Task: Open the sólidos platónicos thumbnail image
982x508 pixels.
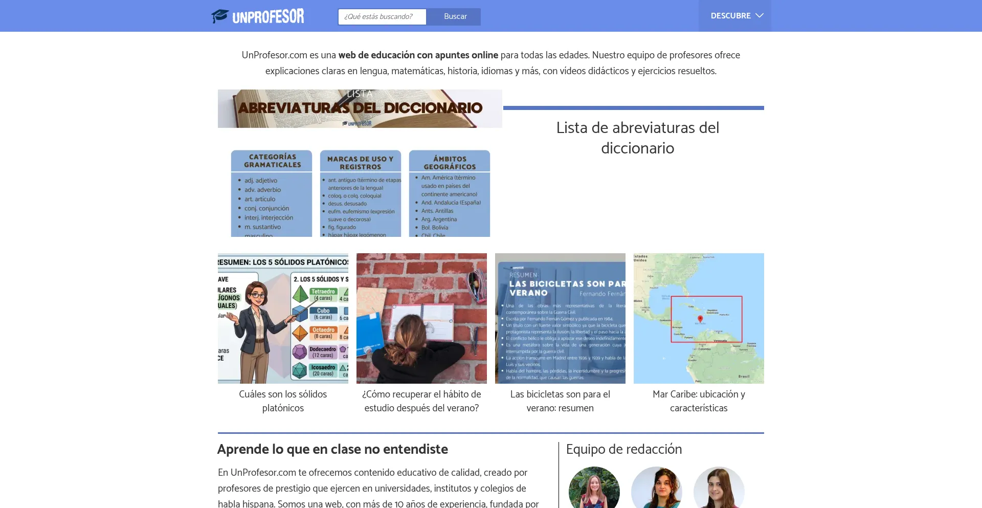Action: pos(283,318)
